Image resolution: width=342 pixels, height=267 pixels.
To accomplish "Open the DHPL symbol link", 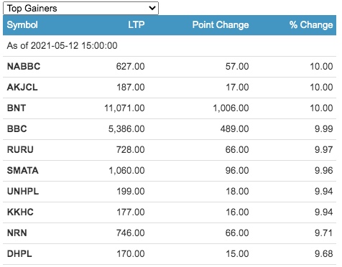I will pyautogui.click(x=19, y=254).
